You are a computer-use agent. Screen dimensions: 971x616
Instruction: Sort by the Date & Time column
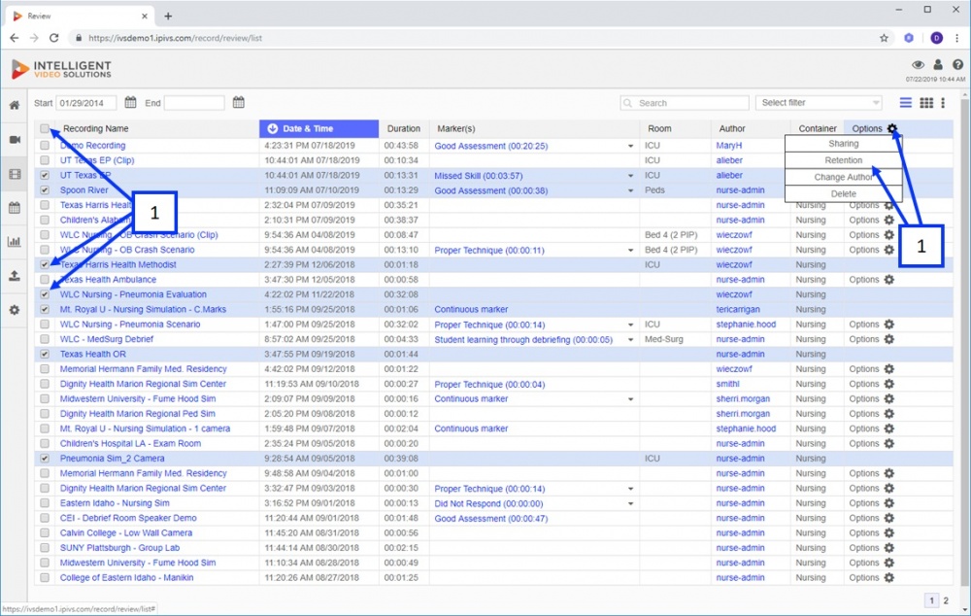[x=318, y=128]
